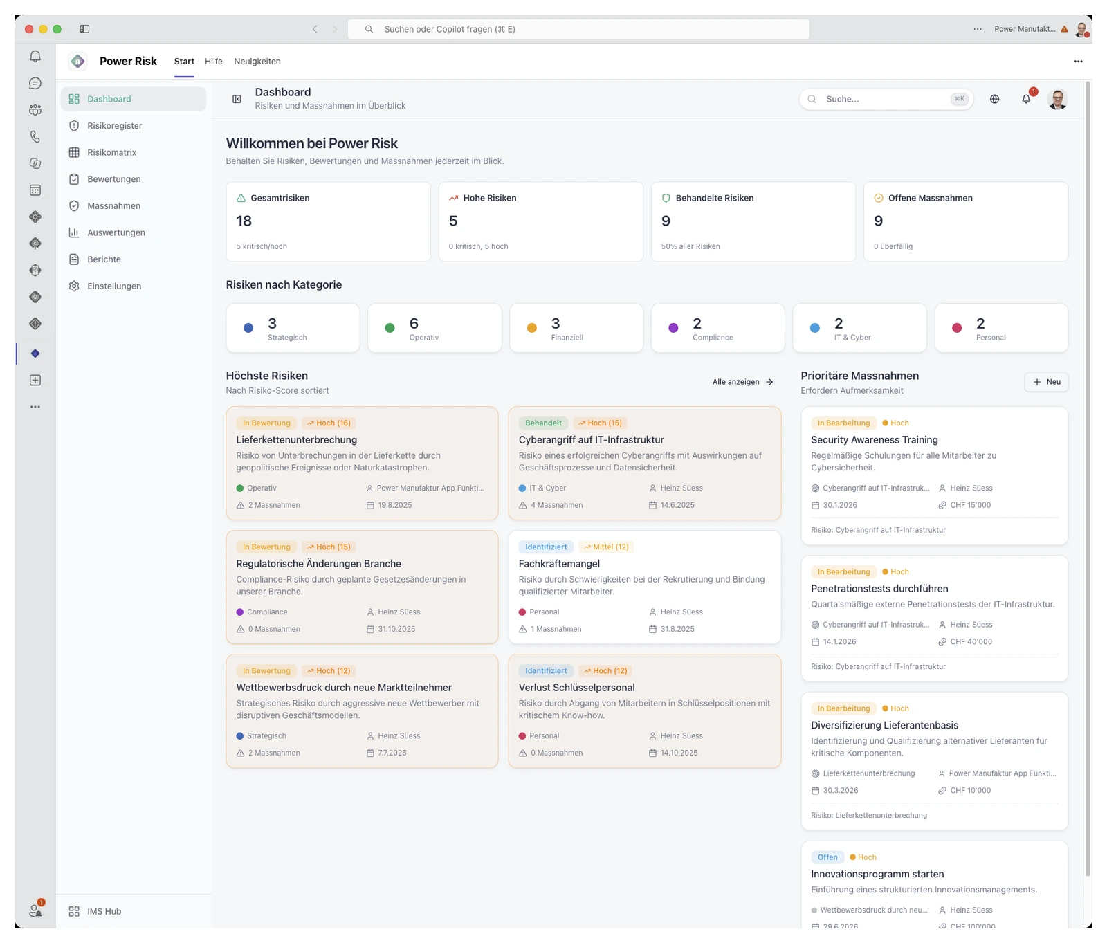Open the Offene Massnahmen summary card
The height and width of the screenshot is (943, 1107).
pyautogui.click(x=966, y=221)
